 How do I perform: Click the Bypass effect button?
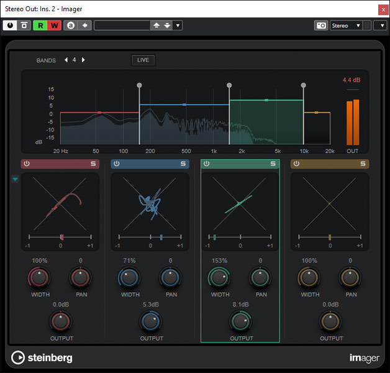pyautogui.click(x=24, y=25)
